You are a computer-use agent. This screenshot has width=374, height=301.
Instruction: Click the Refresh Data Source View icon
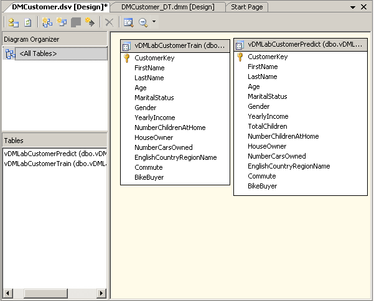28,22
